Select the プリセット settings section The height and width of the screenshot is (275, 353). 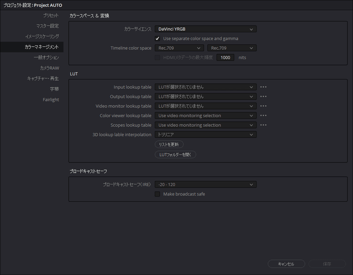(51, 15)
